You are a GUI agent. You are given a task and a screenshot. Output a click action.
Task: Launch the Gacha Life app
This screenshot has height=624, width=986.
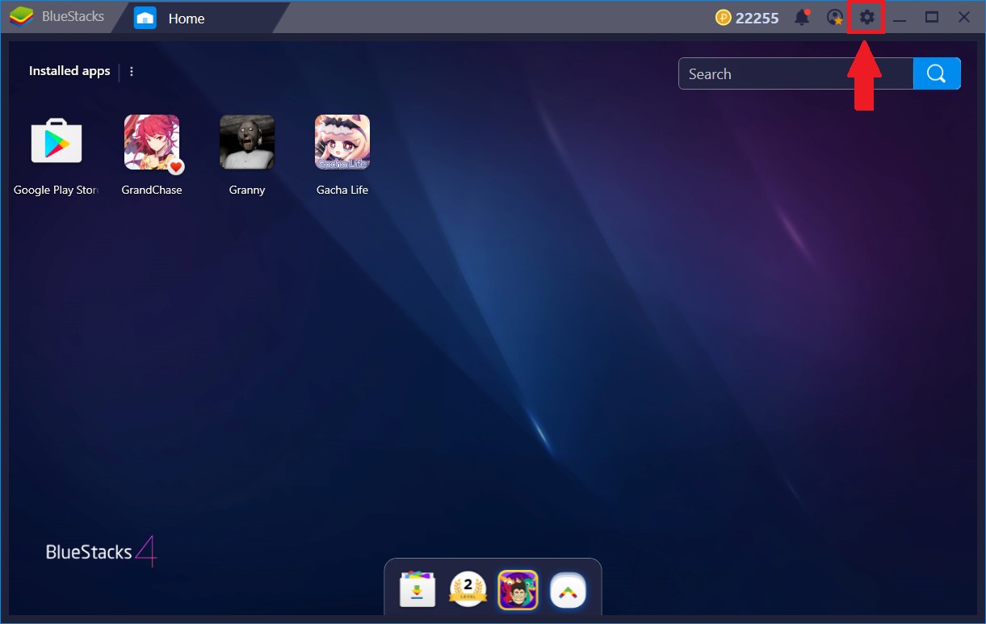coord(342,142)
